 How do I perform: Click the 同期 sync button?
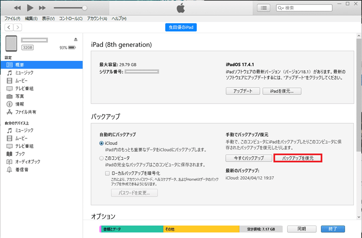[302, 229]
